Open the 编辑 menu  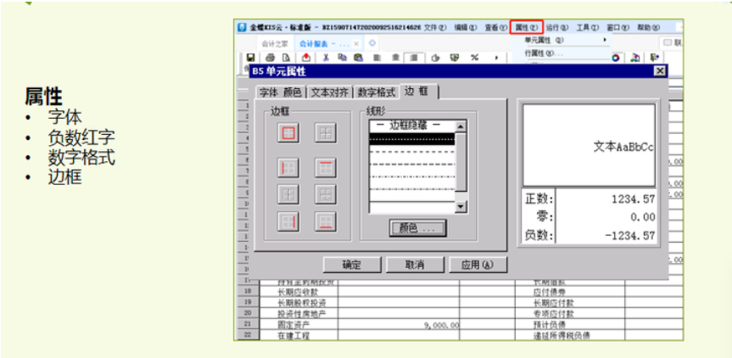pos(466,27)
